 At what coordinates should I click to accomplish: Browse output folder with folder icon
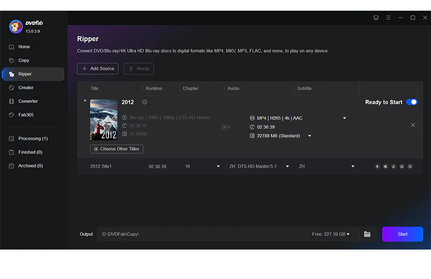[x=367, y=234]
